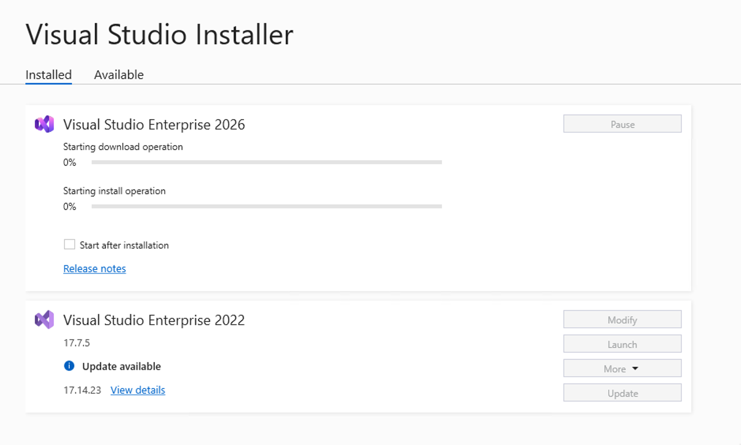Click the Visual Studio Enterprise 2022 logo icon
Viewport: 741px width, 445px height.
coord(44,320)
